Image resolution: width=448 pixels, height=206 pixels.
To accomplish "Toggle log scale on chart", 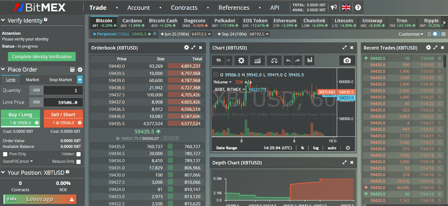I will click(x=316, y=148).
